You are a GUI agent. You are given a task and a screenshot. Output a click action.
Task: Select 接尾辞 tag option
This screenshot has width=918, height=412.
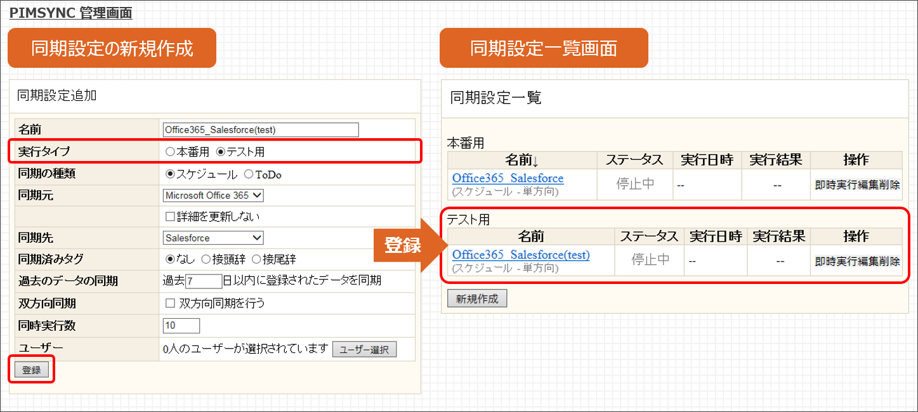pos(256,259)
